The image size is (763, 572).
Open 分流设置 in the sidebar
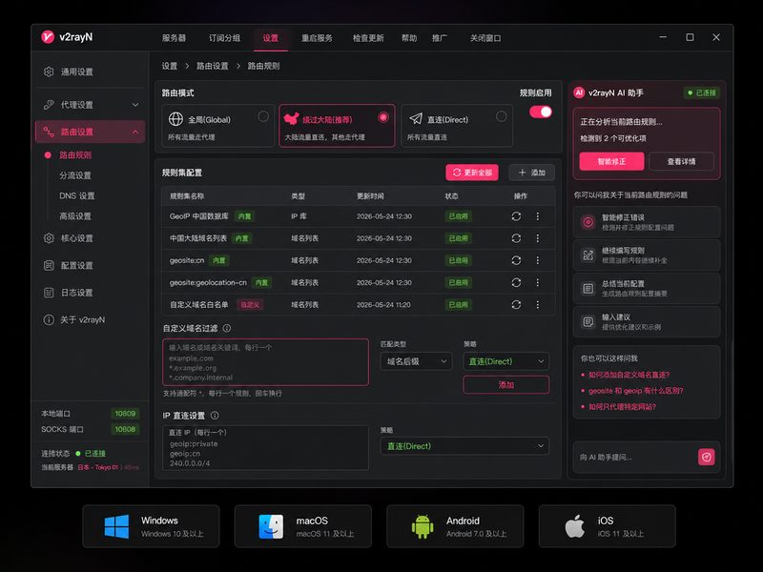tap(75, 175)
